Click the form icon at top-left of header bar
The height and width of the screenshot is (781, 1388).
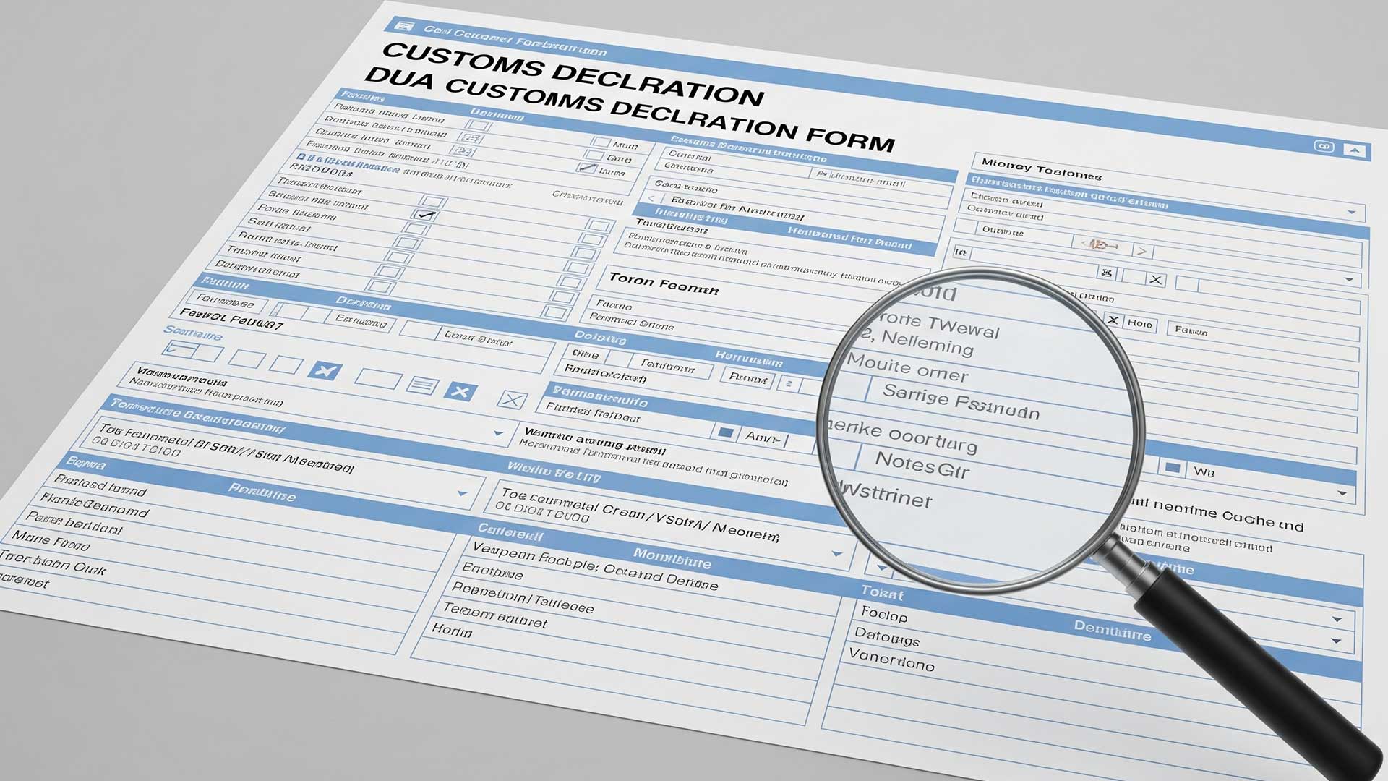click(406, 27)
